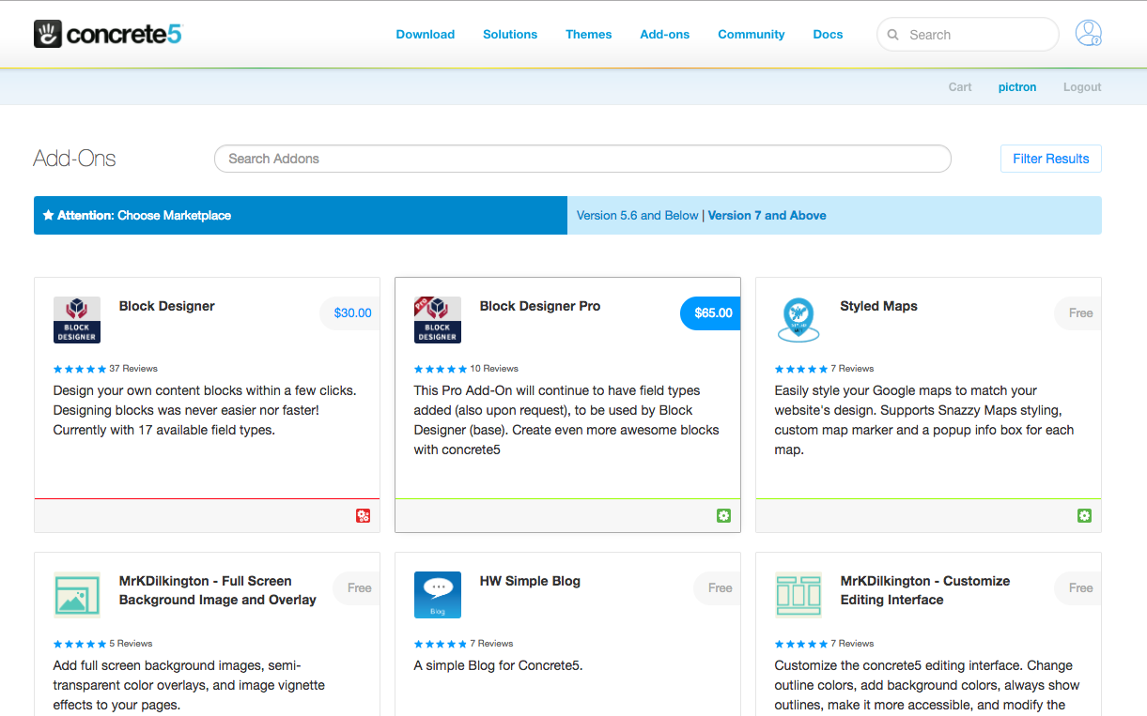Click the green gear icon on Styled Maps
This screenshot has height=716, width=1147.
click(1084, 515)
